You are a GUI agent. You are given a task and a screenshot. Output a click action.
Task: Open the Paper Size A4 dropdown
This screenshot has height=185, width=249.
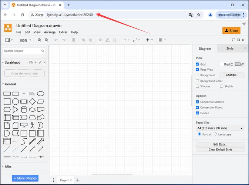click(220, 128)
